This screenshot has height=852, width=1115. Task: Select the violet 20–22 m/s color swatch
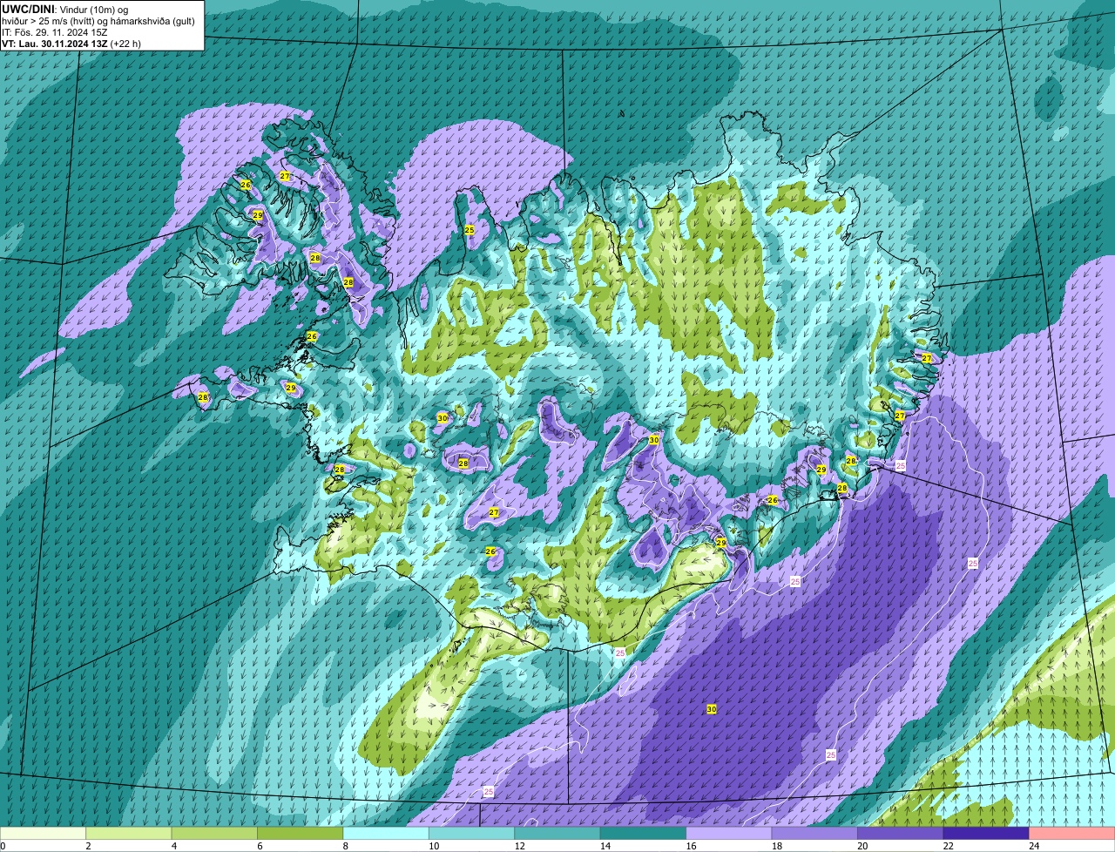click(x=901, y=833)
